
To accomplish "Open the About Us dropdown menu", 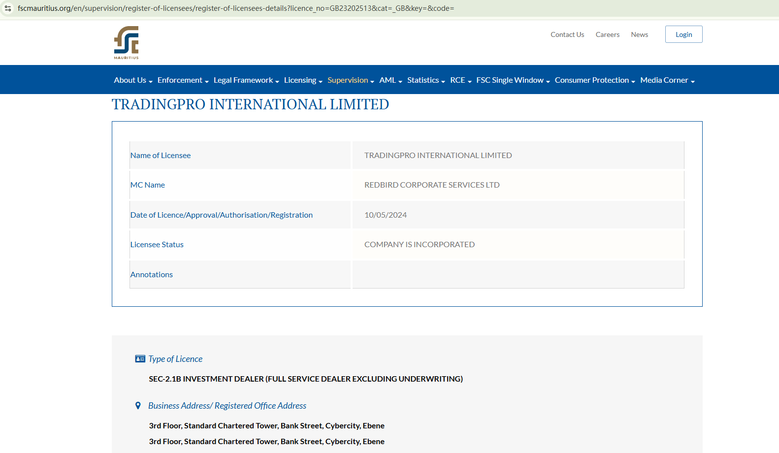I will (133, 80).
